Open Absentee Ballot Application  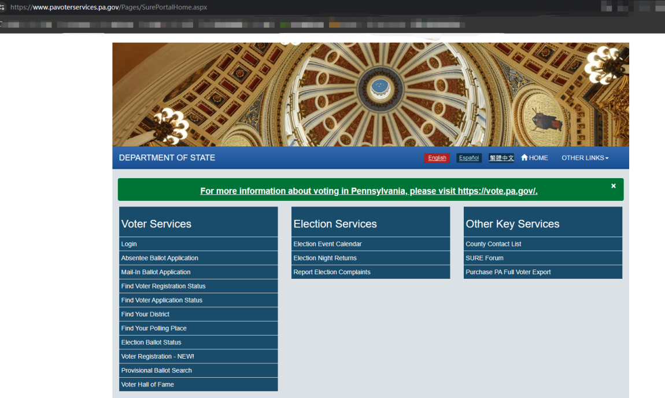(160, 258)
